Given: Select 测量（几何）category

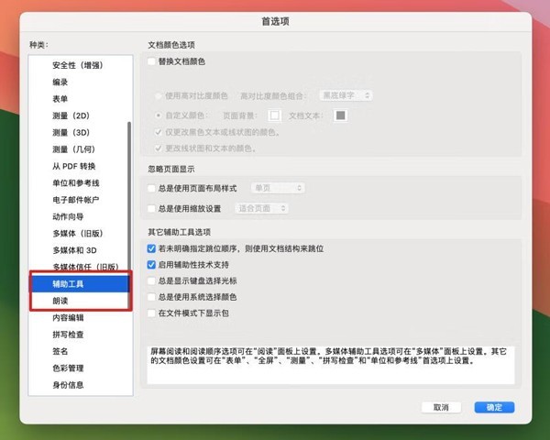Looking at the screenshot, I should [x=81, y=149].
